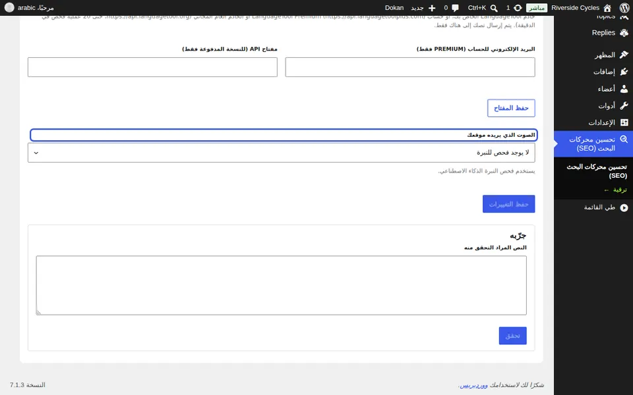Click the users person icon

pos(624,88)
